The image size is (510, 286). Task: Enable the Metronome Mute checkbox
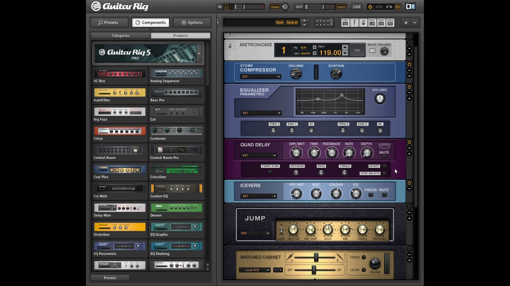click(x=372, y=51)
